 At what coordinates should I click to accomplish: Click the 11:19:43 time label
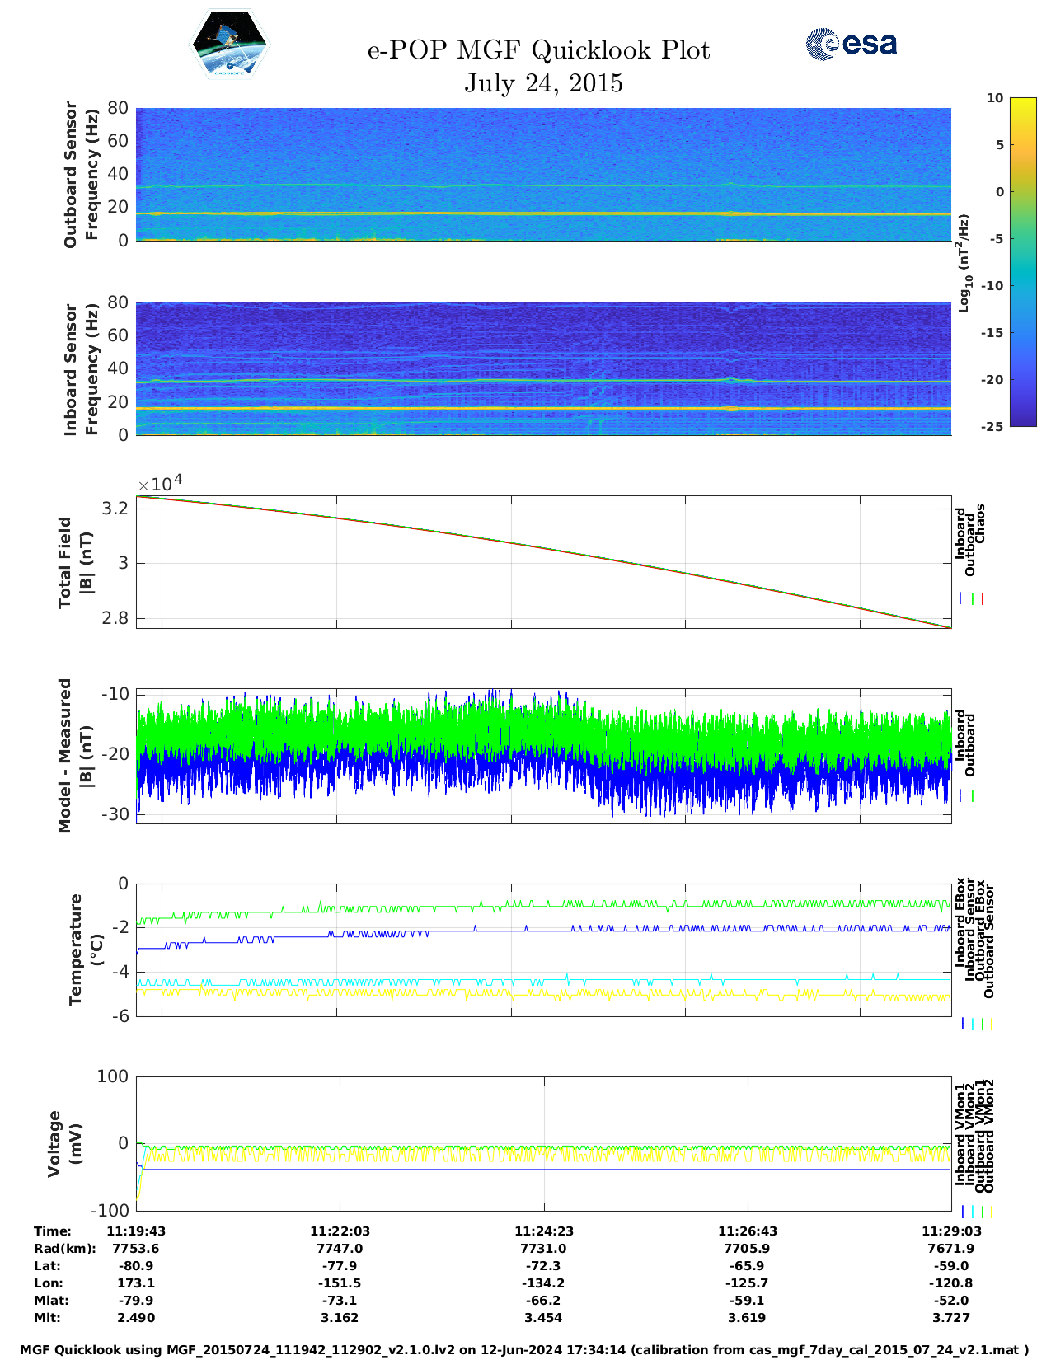point(136,1231)
